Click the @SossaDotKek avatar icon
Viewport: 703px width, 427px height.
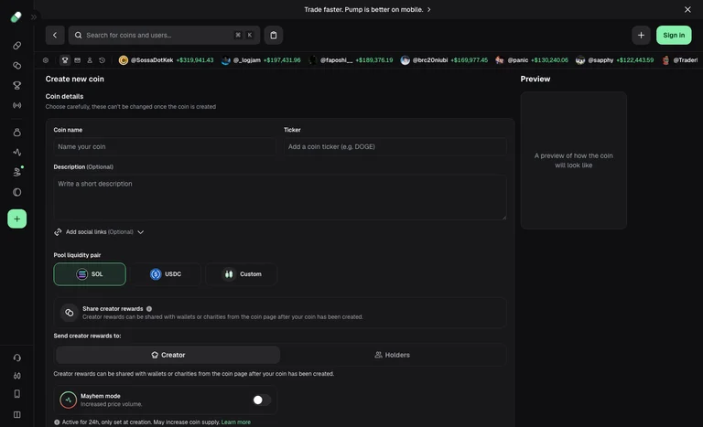pos(124,60)
